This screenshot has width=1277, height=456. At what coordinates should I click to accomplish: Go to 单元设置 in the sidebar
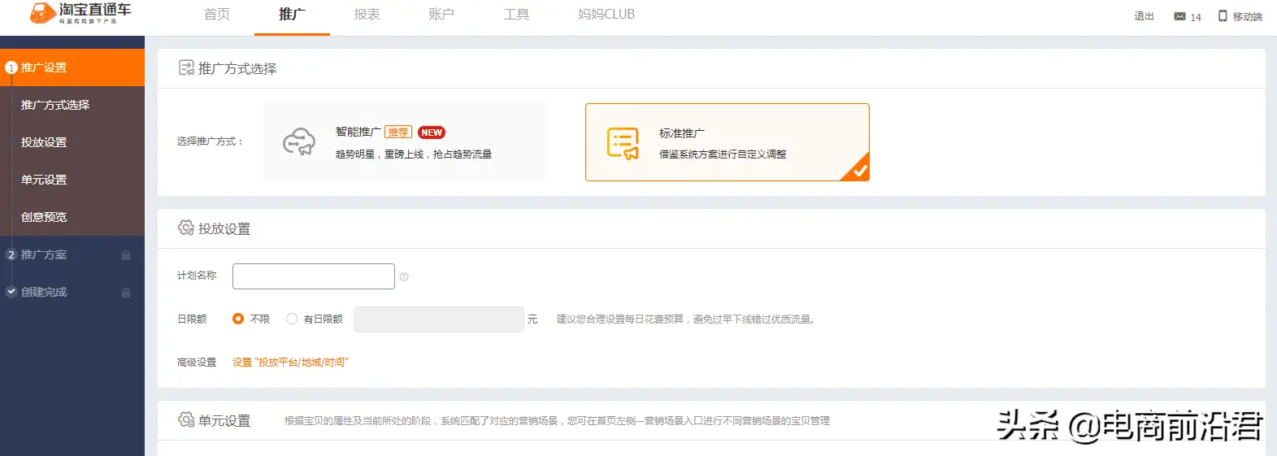[x=44, y=180]
